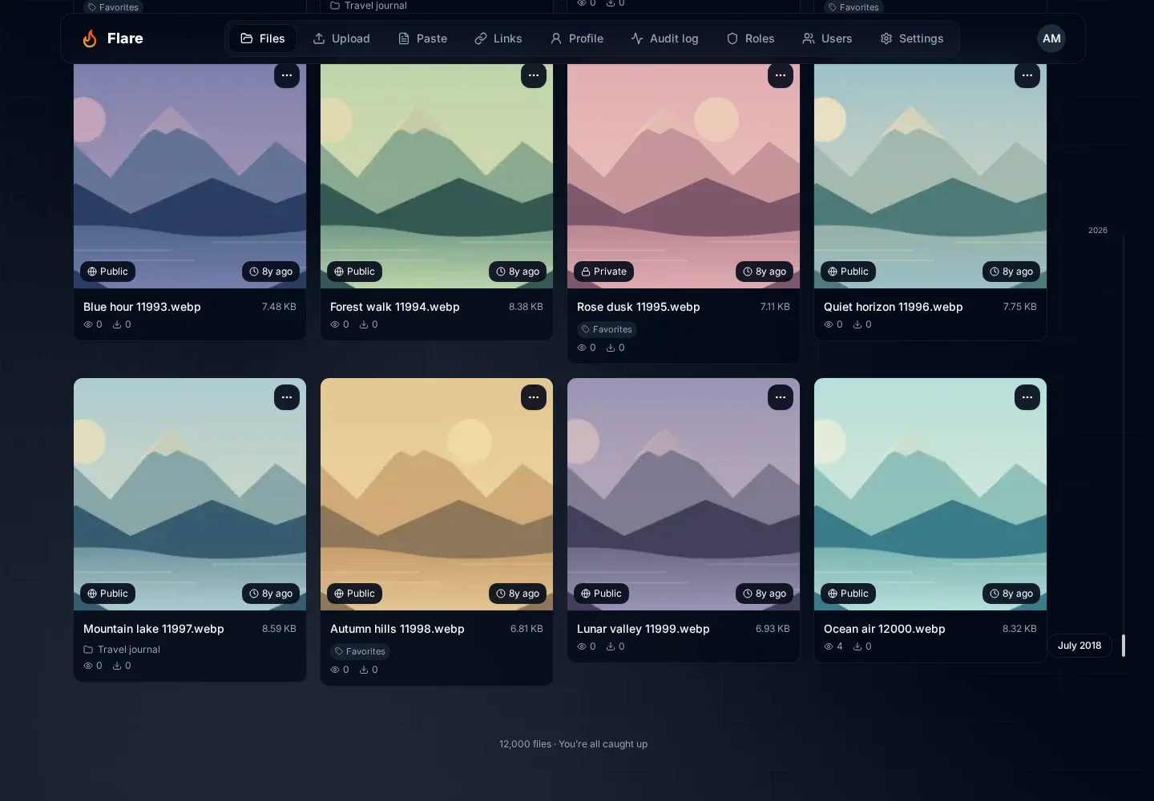Click the view count eye on Blue hour
Screen dimensions: 1154x801
pyautogui.click(x=88, y=324)
